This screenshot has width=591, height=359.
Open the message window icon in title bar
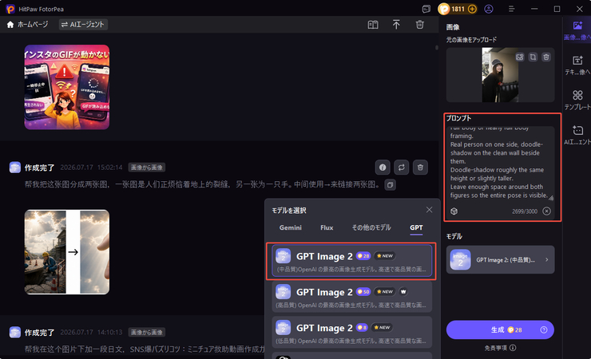click(426, 9)
